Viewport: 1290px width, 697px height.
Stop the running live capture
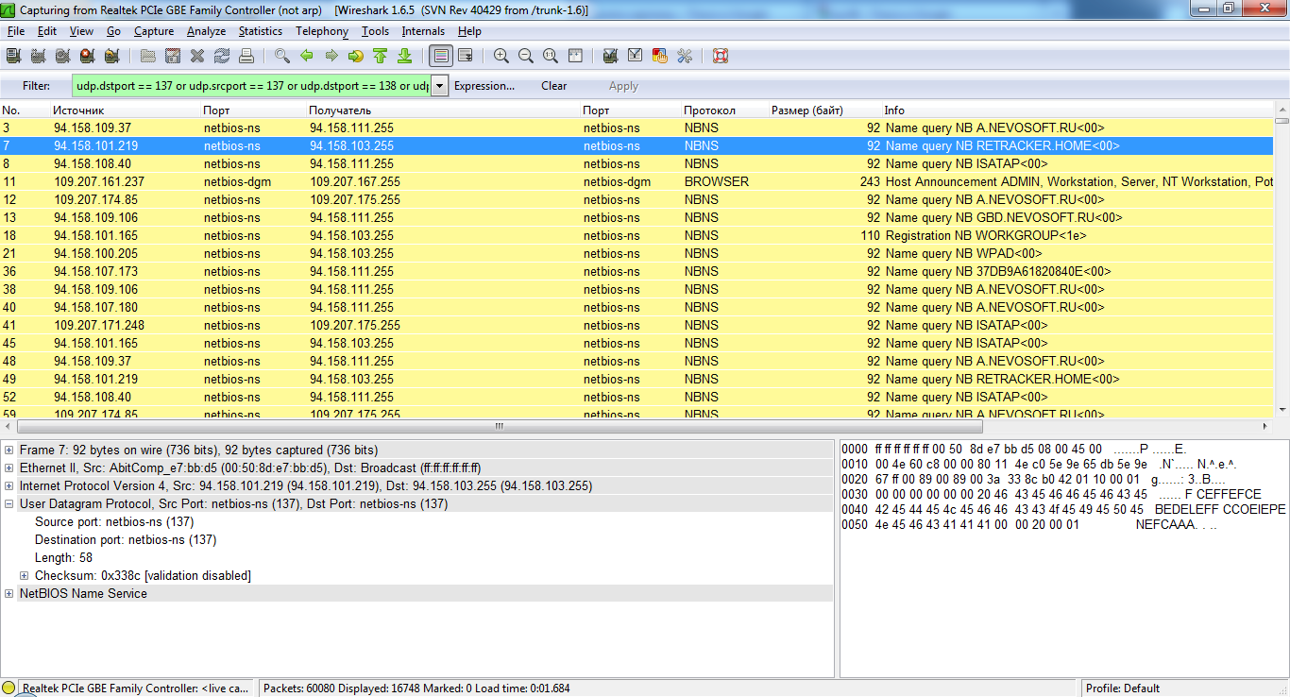click(87, 56)
